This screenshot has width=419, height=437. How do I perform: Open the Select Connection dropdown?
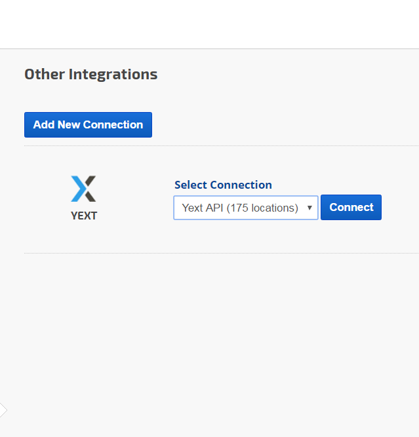[x=245, y=208]
